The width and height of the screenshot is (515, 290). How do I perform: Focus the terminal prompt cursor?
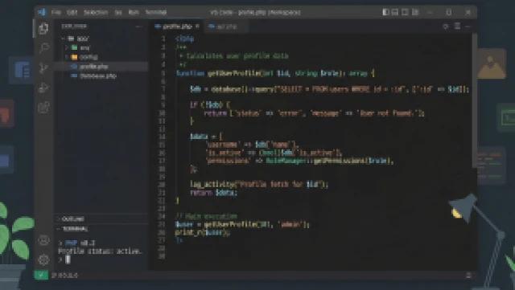(68, 259)
